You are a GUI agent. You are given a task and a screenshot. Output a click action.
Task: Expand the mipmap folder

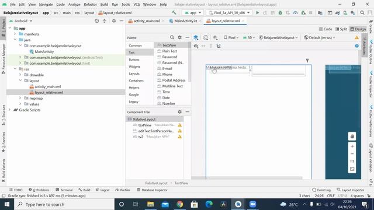pos(20,98)
